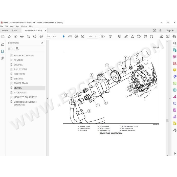Click the scroll up arrow of document
Image resolution: width=177 pixels, height=177 pixels.
tap(167, 41)
